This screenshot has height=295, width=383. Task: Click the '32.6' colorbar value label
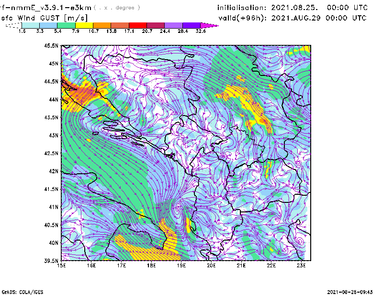pyautogui.click(x=201, y=31)
